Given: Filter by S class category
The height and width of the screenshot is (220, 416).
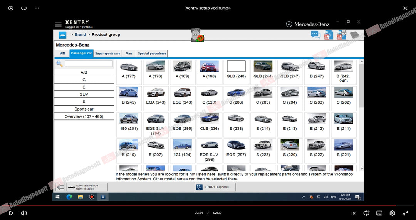Looking at the screenshot, I should pyautogui.click(x=84, y=102).
